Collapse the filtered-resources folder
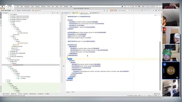The image size is (182, 102). click(x=7, y=60)
